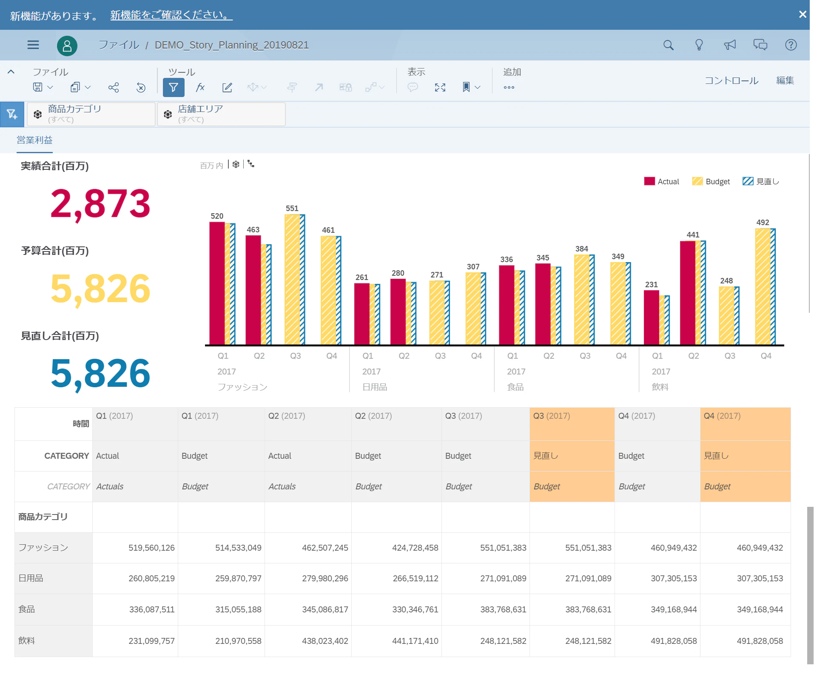Click the highlighted Q3 (2017) 見直し column header
This screenshot has width=814, height=686.
coord(572,455)
